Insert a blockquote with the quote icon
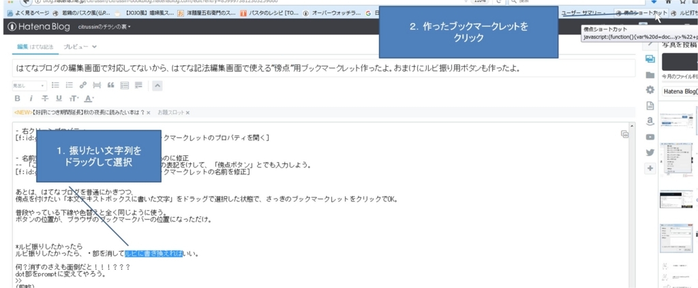Screen dimensions: 698x288 (111, 85)
